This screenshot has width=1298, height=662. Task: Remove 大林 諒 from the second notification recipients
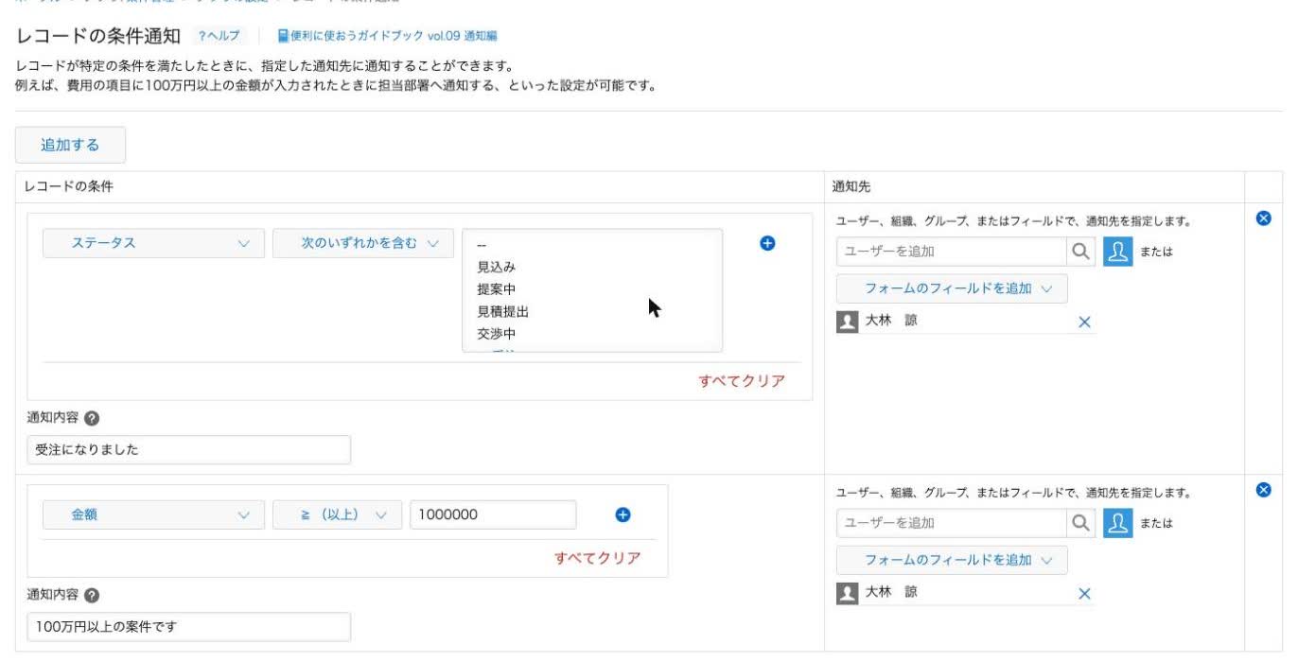coord(1084,594)
